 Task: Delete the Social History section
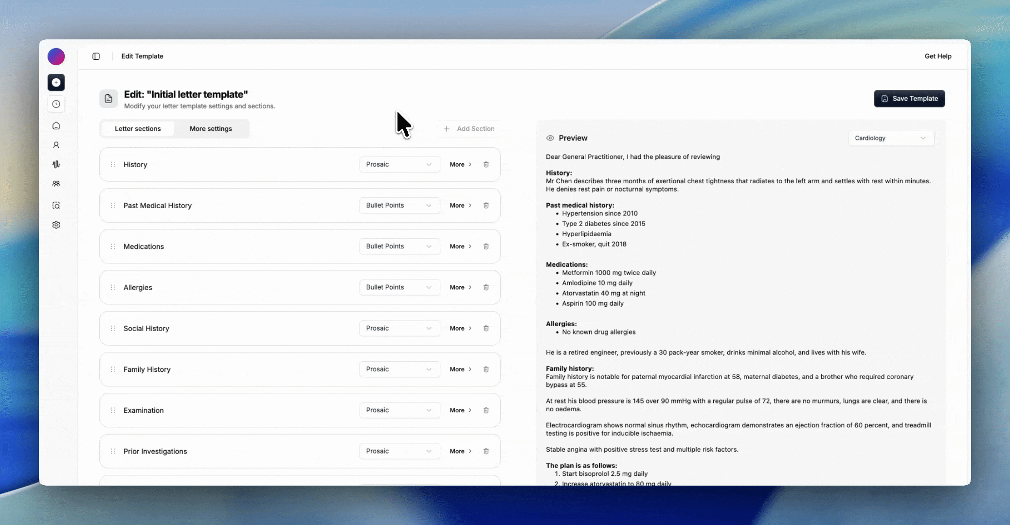[486, 328]
